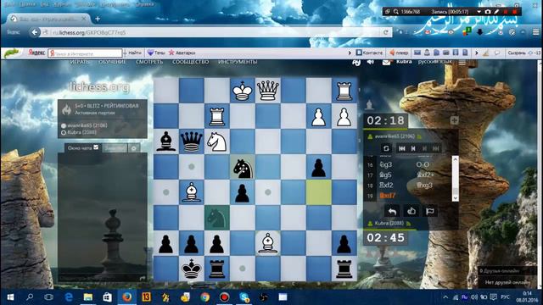Image resolution: width=543 pixels, height=305 pixels.
Task: Open the Windows Start menu
Action: (10, 297)
